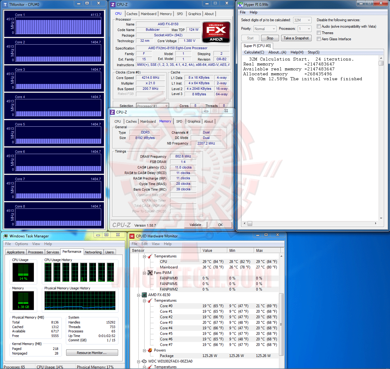Toggle the Themes service checkbox
The image size is (390, 369).
pyautogui.click(x=319, y=33)
